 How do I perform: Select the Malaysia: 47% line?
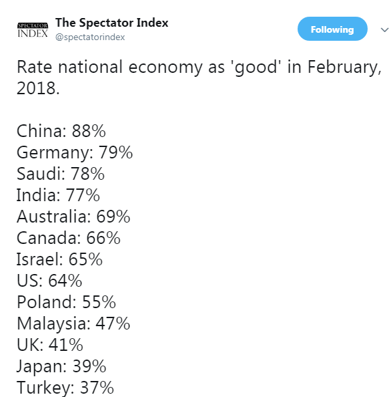(x=73, y=325)
